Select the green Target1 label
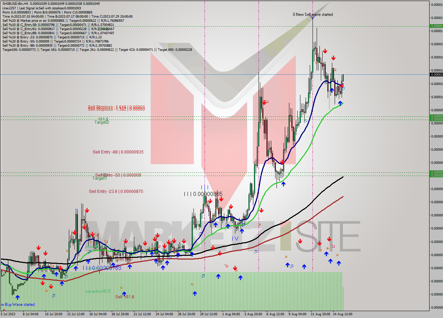 100,178
